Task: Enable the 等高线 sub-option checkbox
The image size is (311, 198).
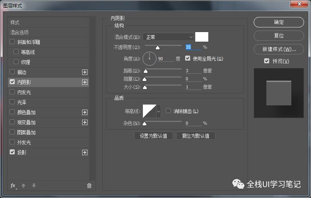Action: [x=16, y=52]
